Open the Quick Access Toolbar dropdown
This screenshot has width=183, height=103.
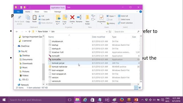pos(28,7)
